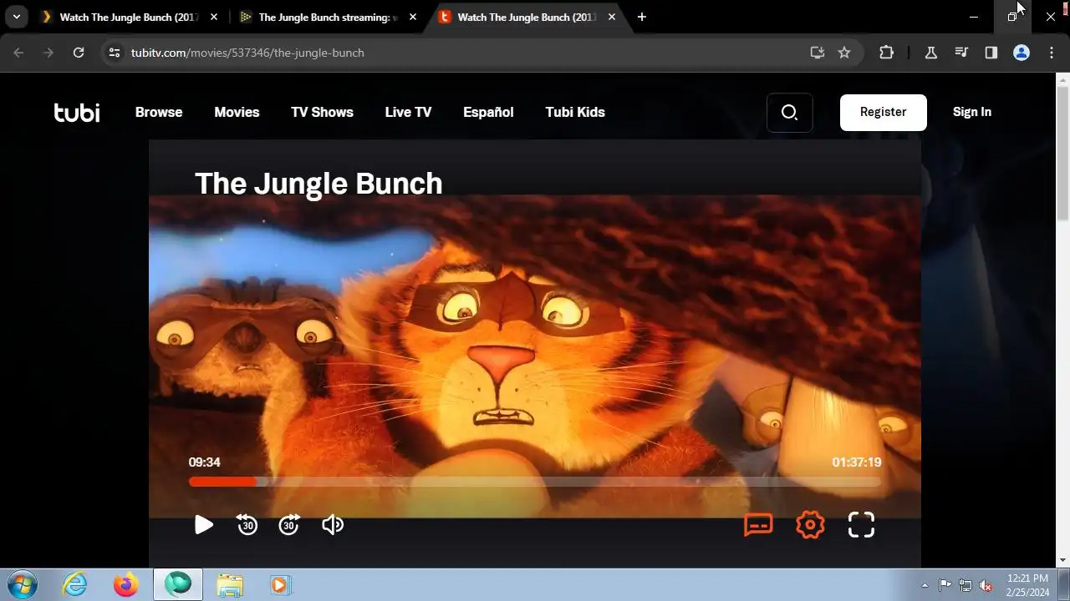Rewind 30 seconds button
The height and width of the screenshot is (601, 1070).
[247, 524]
